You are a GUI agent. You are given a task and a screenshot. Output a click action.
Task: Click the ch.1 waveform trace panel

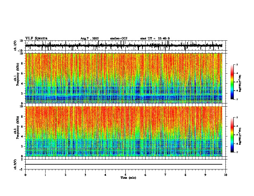[x=125, y=45]
